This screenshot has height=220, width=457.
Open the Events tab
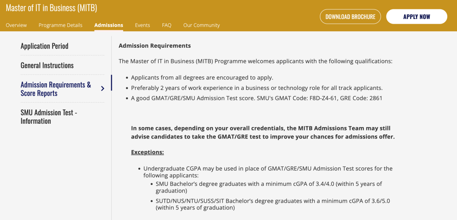coord(143,25)
